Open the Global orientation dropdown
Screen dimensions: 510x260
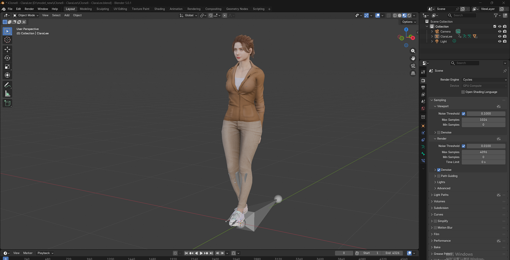[x=188, y=15]
